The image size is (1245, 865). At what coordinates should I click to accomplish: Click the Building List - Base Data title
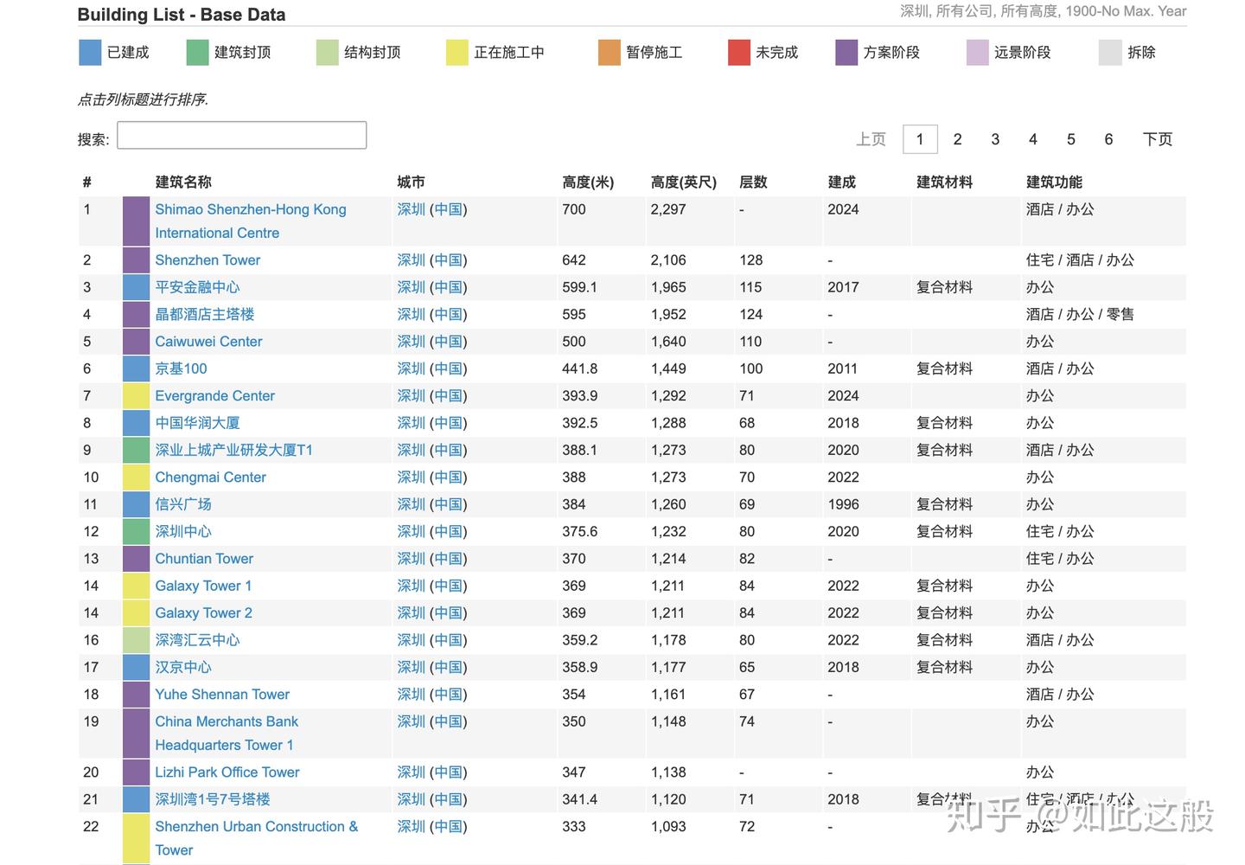pyautogui.click(x=182, y=15)
